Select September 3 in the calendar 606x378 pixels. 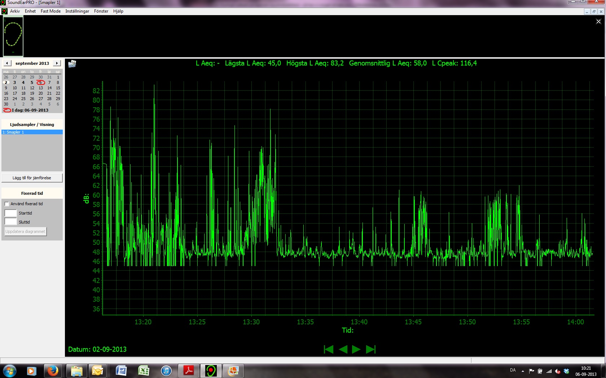click(15, 82)
